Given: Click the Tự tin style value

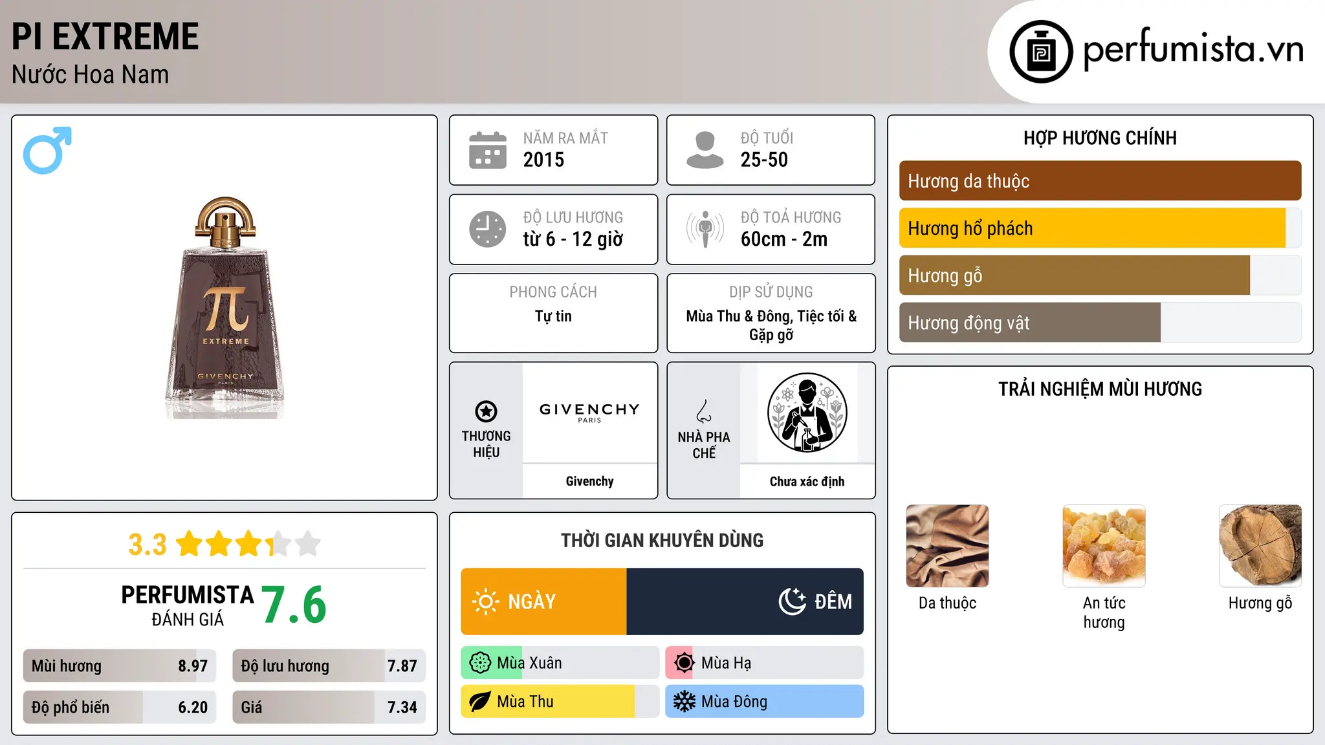Looking at the screenshot, I should coord(553,316).
